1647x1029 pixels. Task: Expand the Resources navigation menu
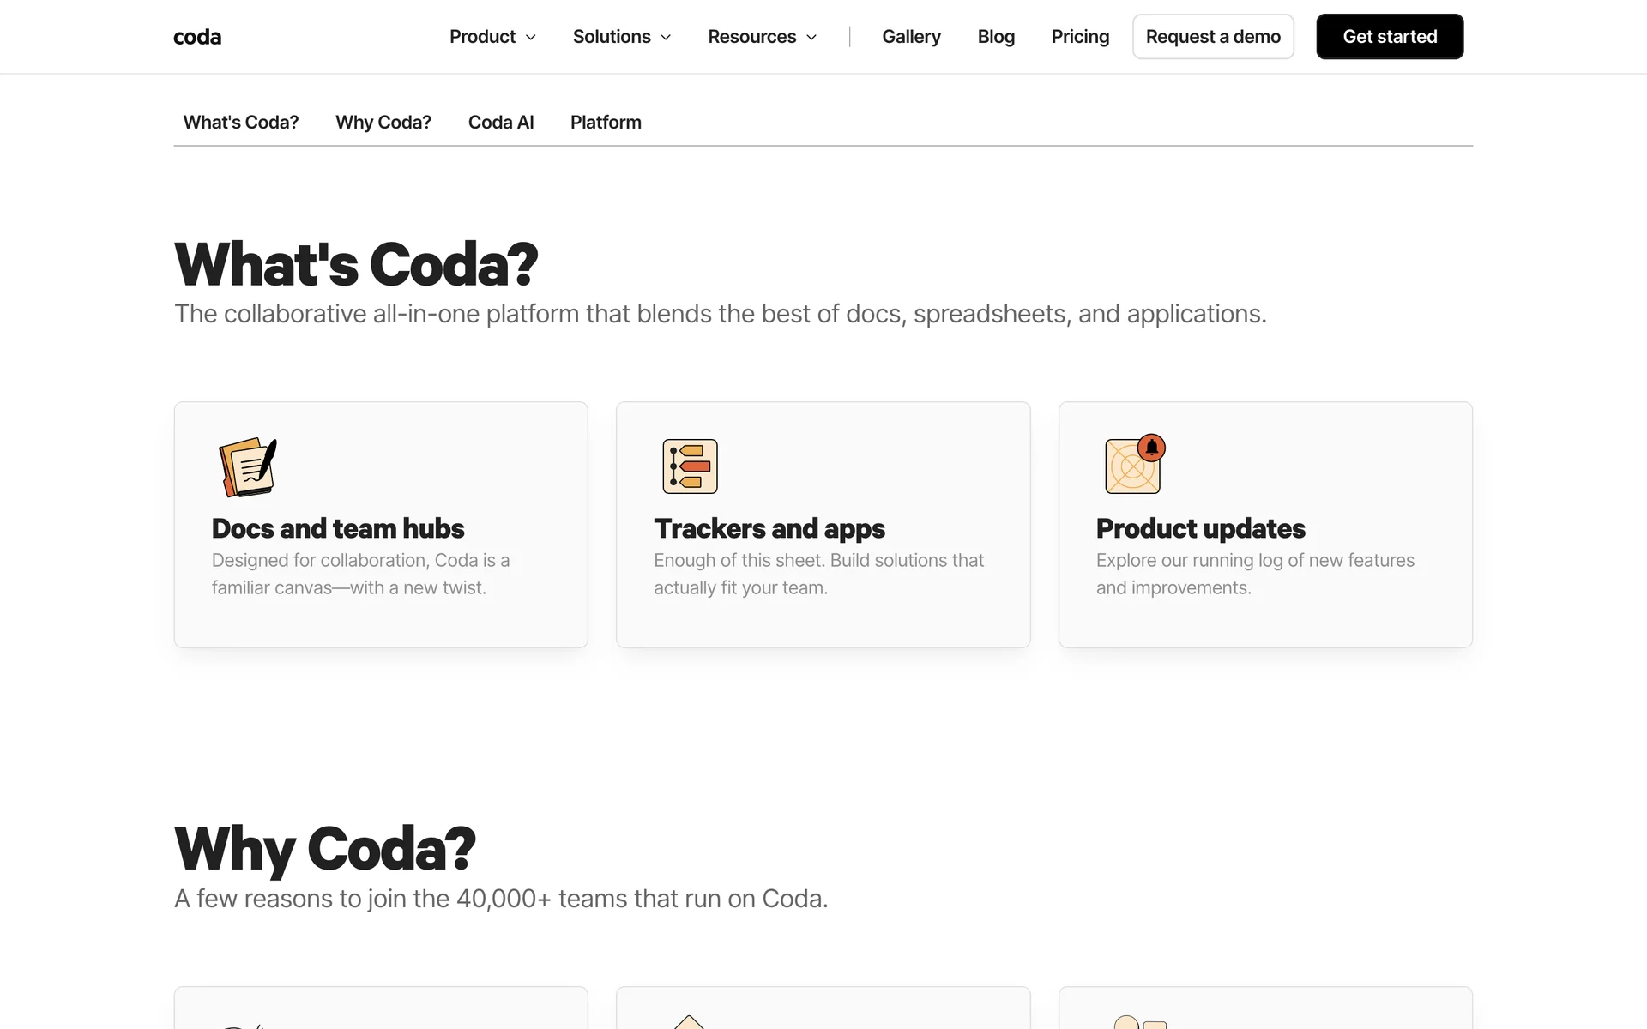click(x=751, y=37)
